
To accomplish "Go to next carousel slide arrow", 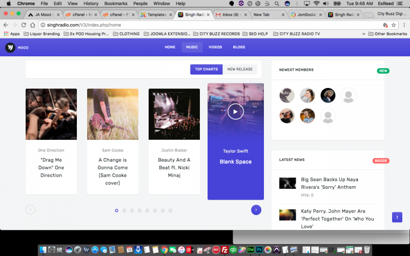I will [x=256, y=210].
